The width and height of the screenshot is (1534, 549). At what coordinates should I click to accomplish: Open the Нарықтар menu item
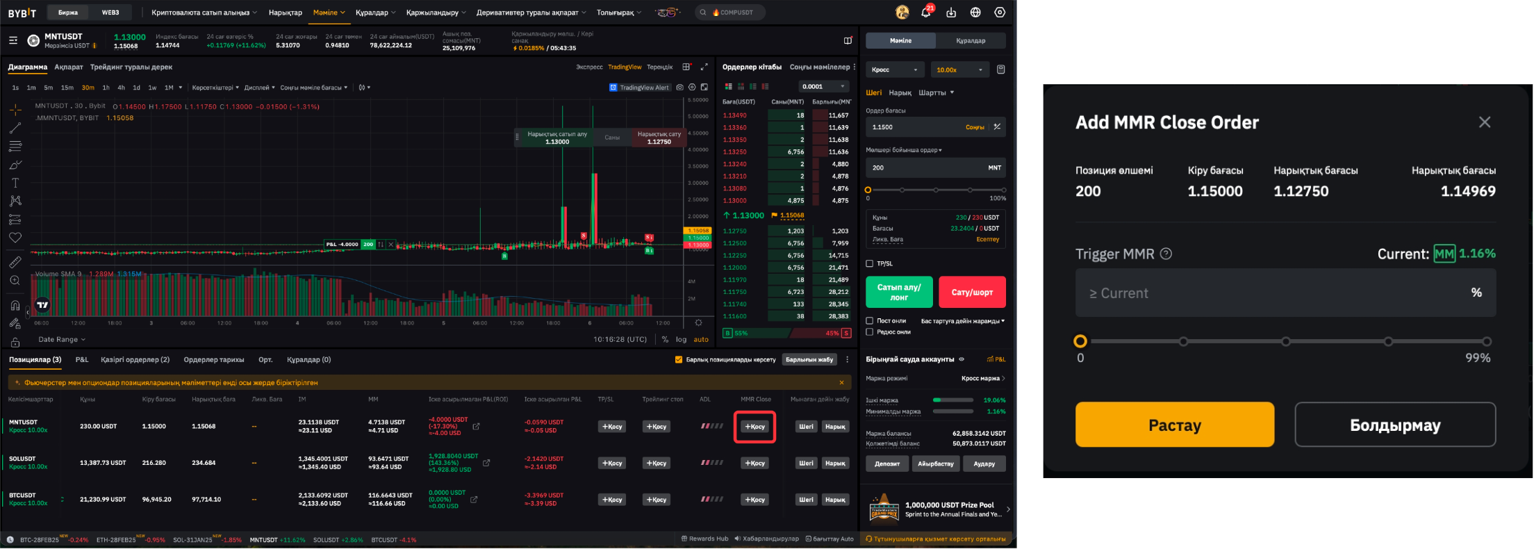pos(285,13)
